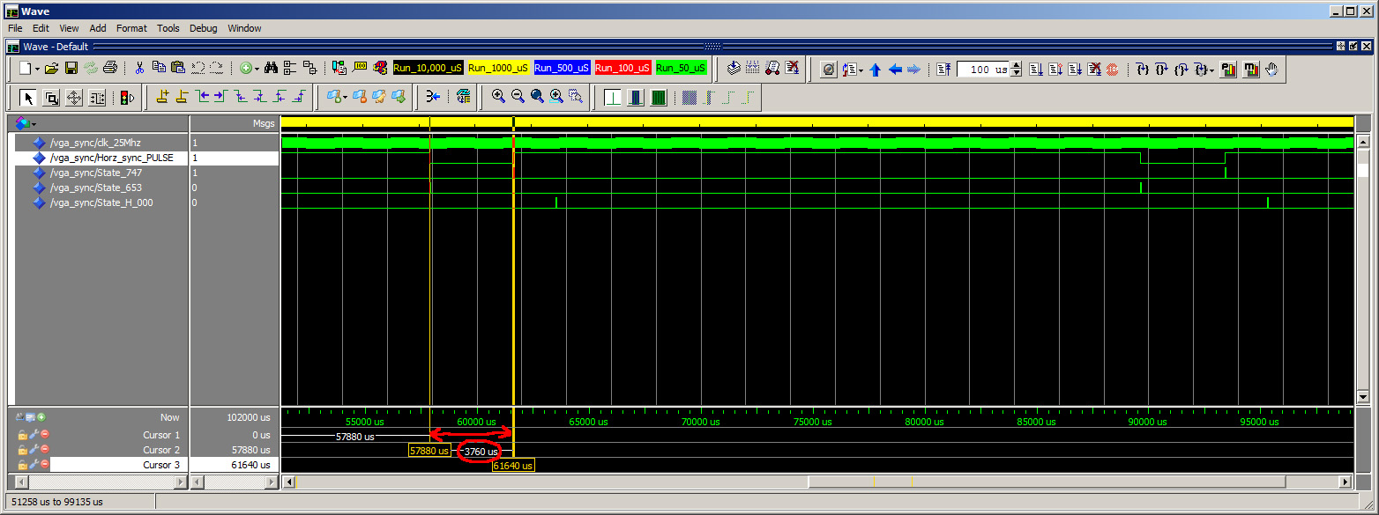1379x515 pixels.
Task: Click Find Previous Transition icon
Action: click(x=204, y=97)
